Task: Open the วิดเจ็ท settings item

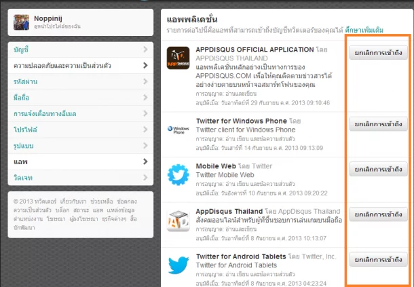Action: pyautogui.click(x=81, y=178)
